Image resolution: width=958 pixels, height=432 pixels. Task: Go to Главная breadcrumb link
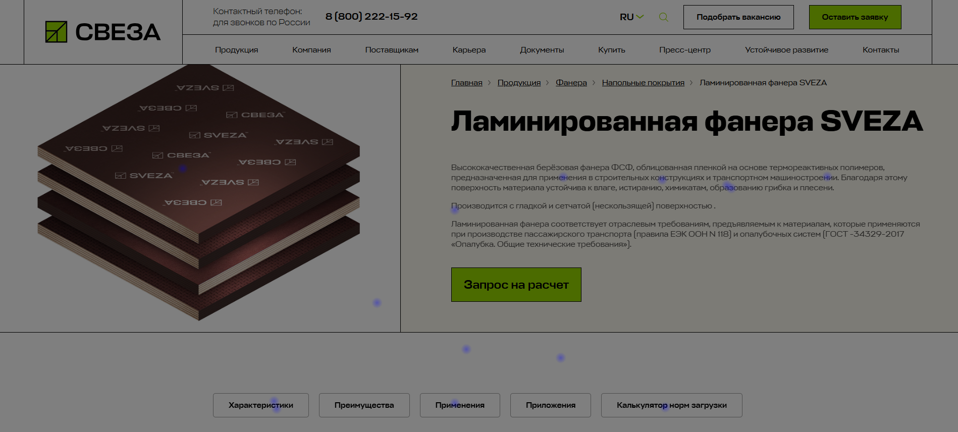click(467, 82)
